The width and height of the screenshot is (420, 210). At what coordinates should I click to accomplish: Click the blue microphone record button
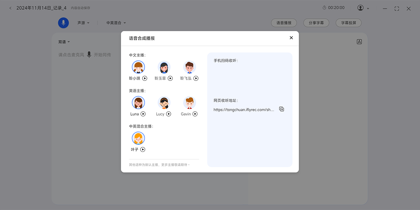point(63,23)
